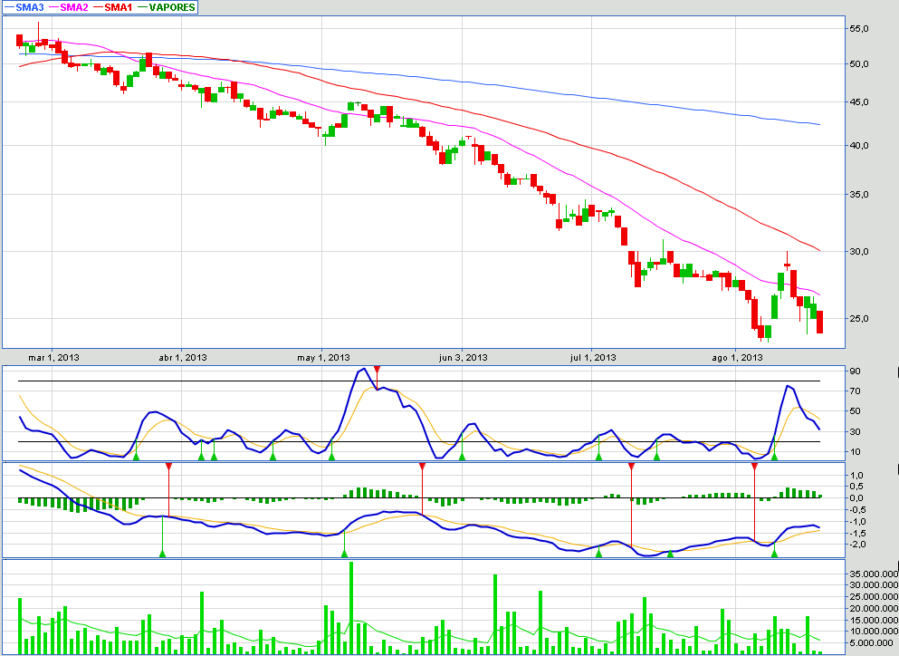The width and height of the screenshot is (899, 656).
Task: Click the 55,0 price axis label
Action: [x=859, y=29]
